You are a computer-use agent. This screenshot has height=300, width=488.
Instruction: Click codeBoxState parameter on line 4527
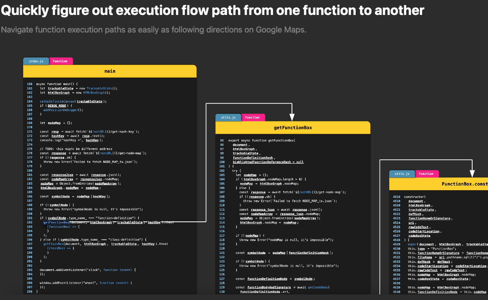tap(419, 236)
